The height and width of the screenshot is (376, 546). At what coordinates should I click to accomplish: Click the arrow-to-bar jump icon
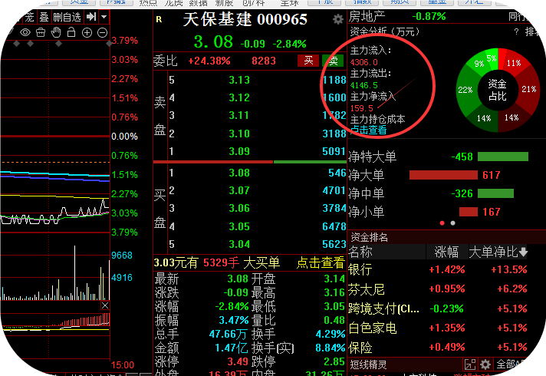[91, 16]
